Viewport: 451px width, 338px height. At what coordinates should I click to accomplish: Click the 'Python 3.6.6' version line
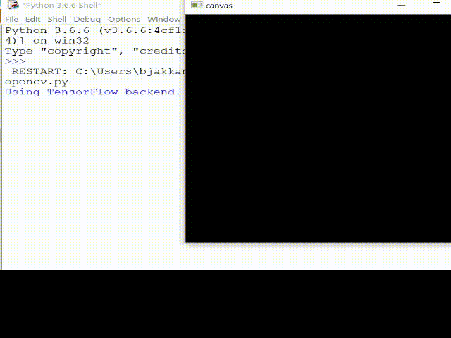pos(94,30)
